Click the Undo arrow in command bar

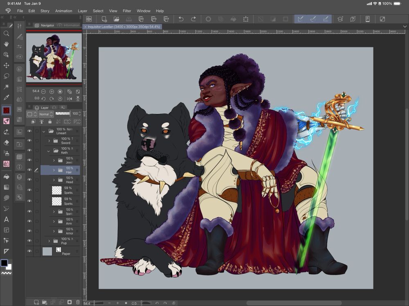click(181, 19)
